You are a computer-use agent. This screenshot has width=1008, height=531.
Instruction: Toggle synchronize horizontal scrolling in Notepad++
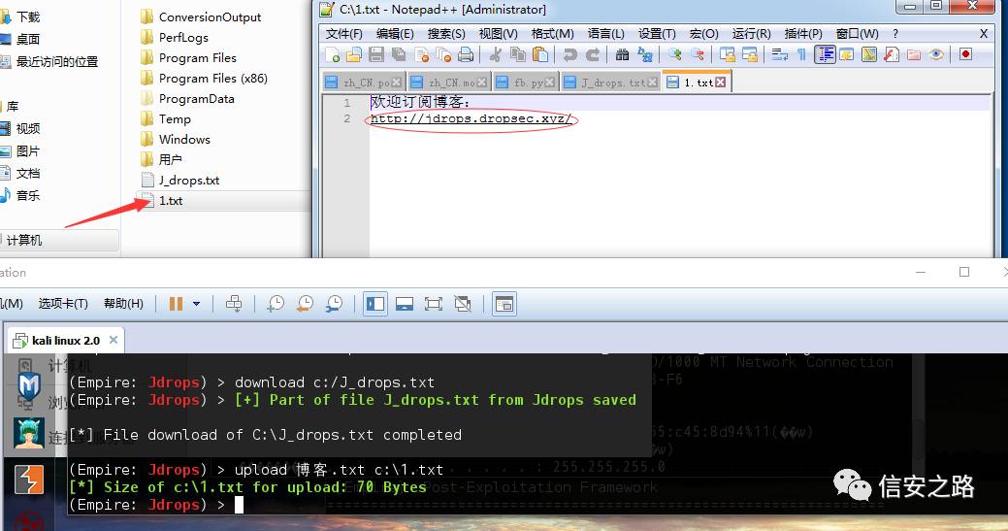click(750, 54)
